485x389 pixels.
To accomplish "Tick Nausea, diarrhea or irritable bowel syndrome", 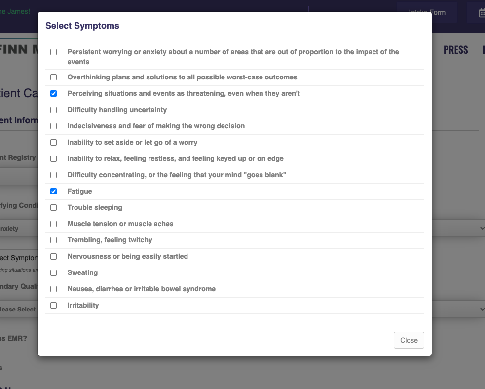I will point(54,289).
